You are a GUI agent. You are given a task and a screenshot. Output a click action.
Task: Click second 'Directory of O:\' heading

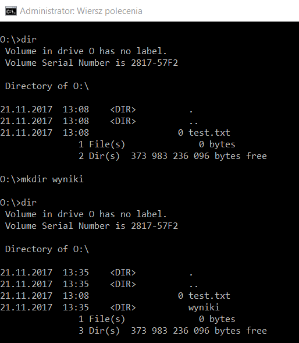tap(47, 249)
